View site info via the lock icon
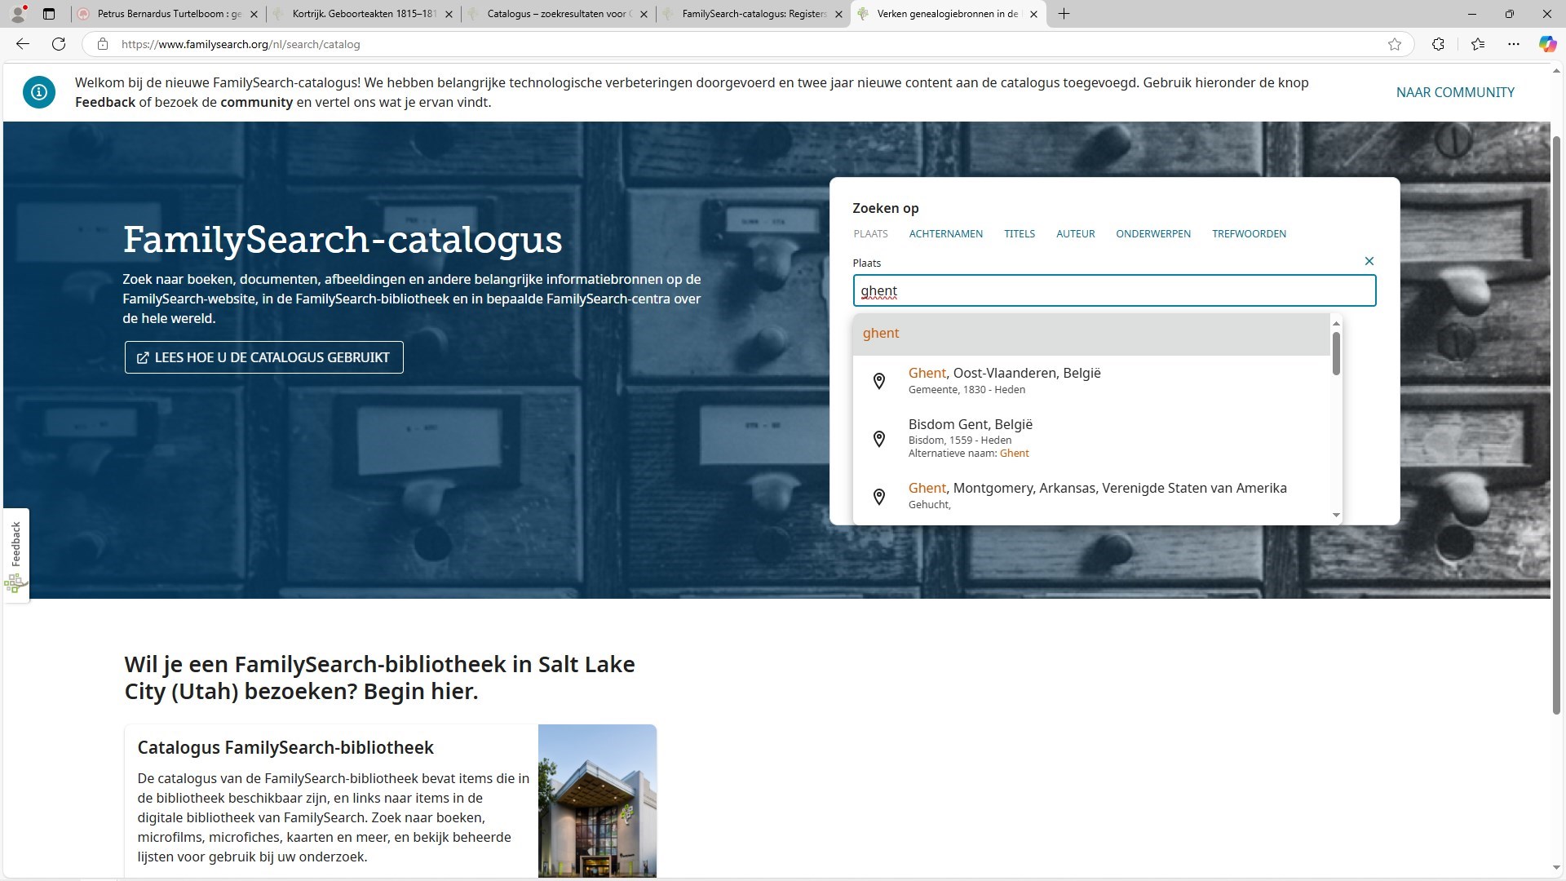 [x=103, y=44]
